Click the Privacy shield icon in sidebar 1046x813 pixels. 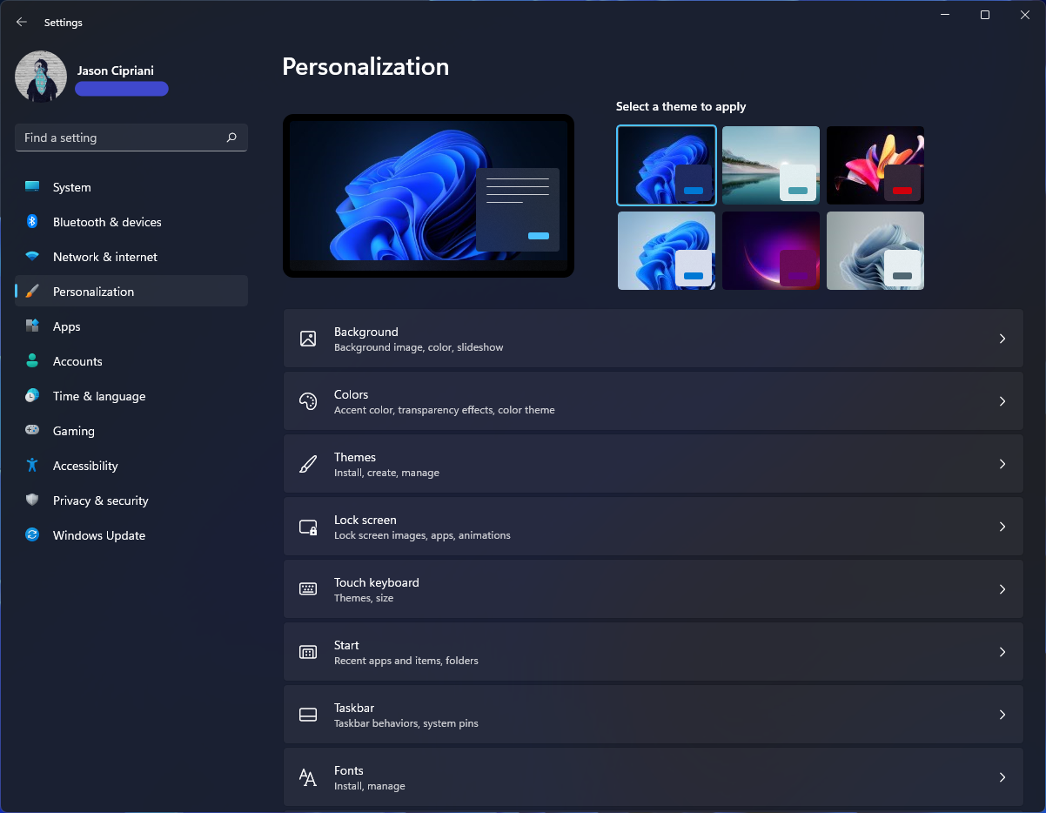click(32, 500)
